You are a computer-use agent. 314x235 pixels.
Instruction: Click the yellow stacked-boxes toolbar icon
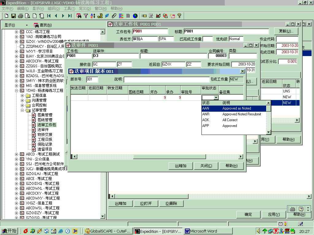100,16
